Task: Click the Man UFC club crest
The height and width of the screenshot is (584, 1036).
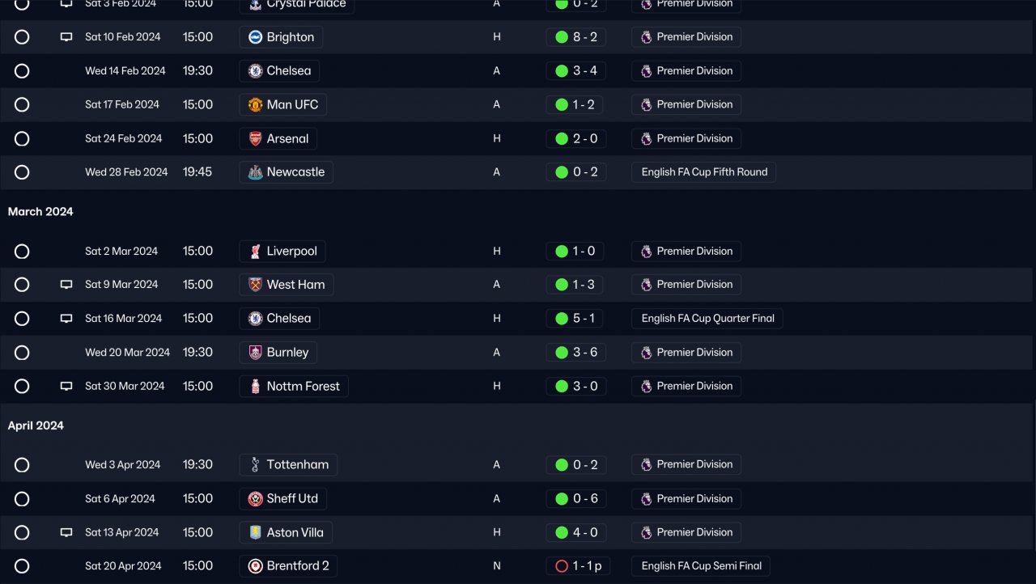Action: [x=255, y=104]
